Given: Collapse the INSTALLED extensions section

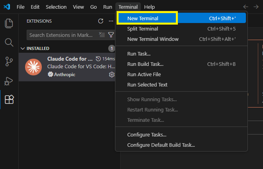Looking at the screenshot, I should pyautogui.click(x=22, y=48).
